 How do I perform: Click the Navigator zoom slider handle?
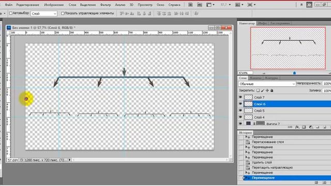click(x=294, y=73)
